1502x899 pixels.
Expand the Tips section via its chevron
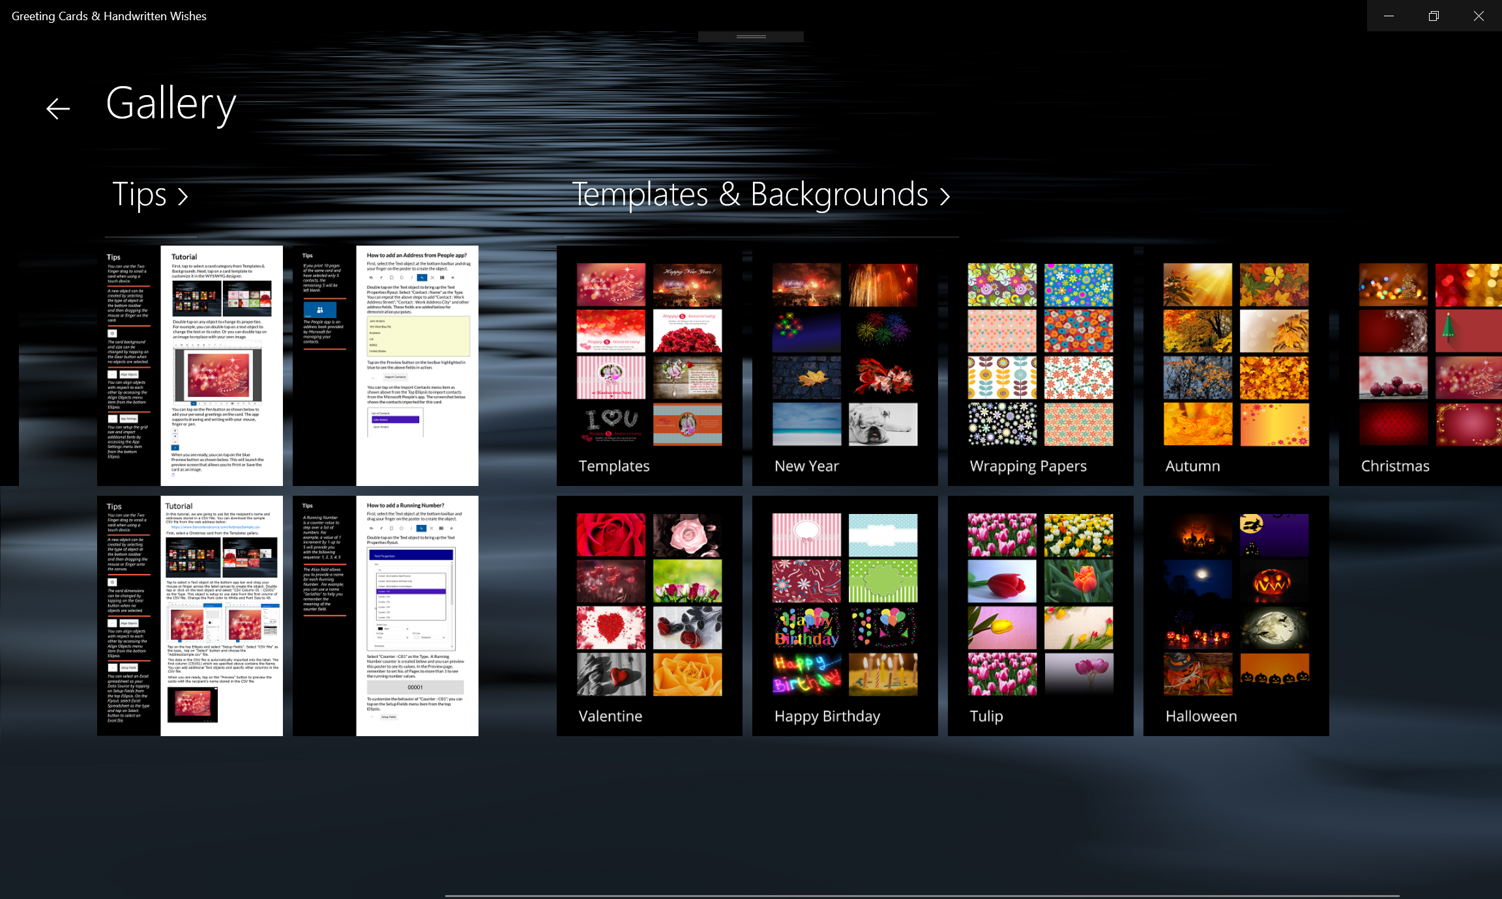[183, 195]
